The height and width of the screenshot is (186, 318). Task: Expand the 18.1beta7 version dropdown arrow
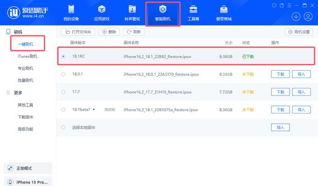tap(94, 110)
